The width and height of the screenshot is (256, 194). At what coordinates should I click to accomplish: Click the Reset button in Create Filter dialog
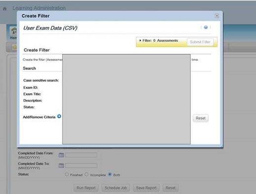click(201, 118)
